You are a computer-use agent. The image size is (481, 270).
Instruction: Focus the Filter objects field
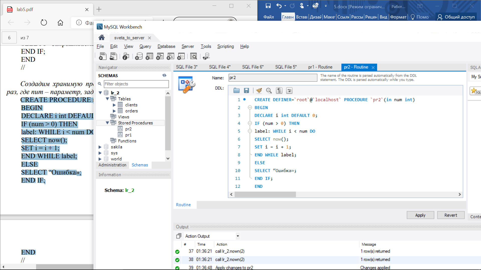pos(136,84)
